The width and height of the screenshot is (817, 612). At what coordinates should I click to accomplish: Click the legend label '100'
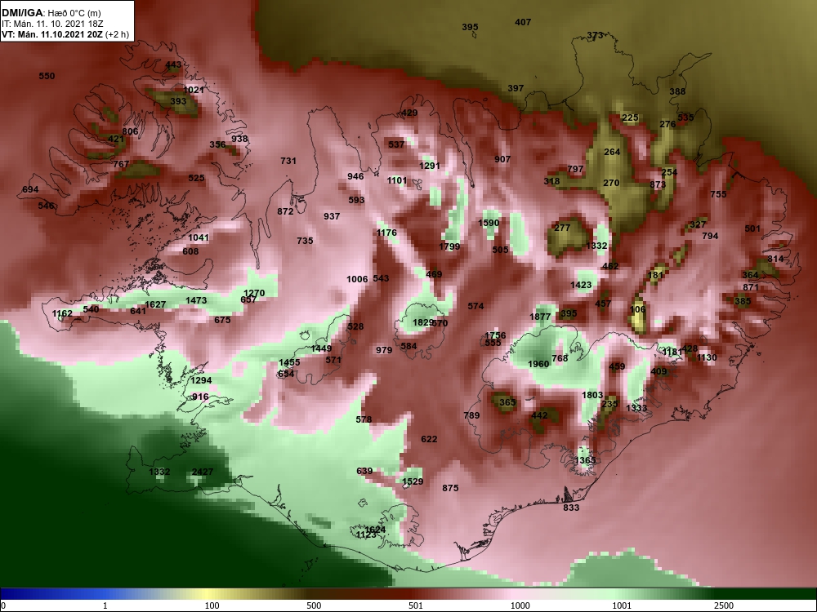tap(212, 605)
